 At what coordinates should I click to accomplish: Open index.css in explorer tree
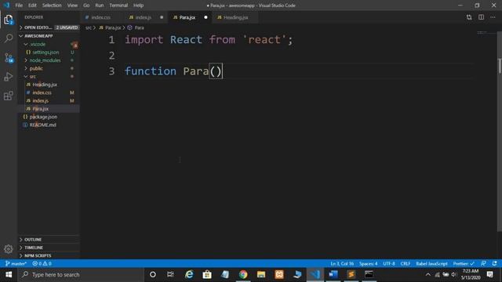(42, 92)
